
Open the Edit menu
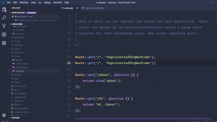[x=15, y=2]
